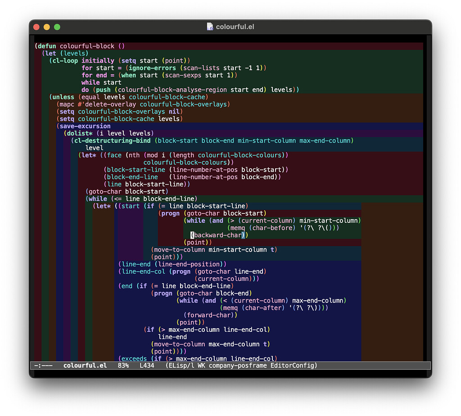Toggle the EditorConfig minor mode
The width and height of the screenshot is (461, 416).
click(293, 366)
